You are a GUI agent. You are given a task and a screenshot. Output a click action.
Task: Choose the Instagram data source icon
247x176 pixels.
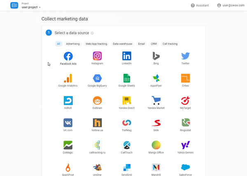click(97, 56)
